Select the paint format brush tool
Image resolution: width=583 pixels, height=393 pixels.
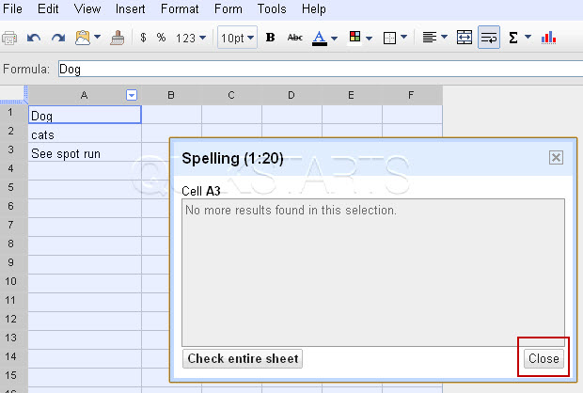[x=118, y=38]
